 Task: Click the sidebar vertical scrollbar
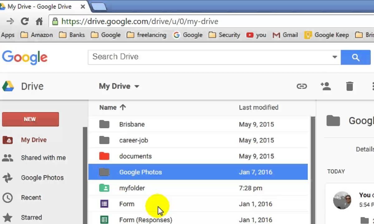tap(85, 175)
